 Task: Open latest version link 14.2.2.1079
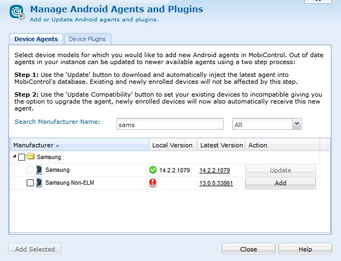click(214, 170)
